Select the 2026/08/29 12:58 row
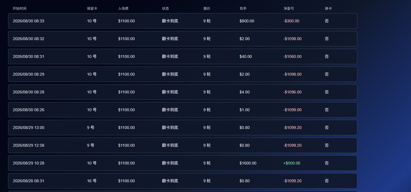Screen dimensions: 411x192 (x=183, y=145)
